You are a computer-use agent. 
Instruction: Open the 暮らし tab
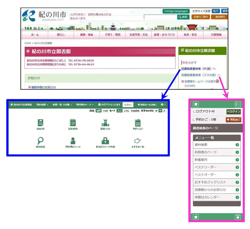tap(61, 35)
